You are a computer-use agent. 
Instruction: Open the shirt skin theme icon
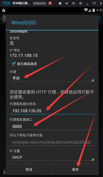(x=60, y=3)
